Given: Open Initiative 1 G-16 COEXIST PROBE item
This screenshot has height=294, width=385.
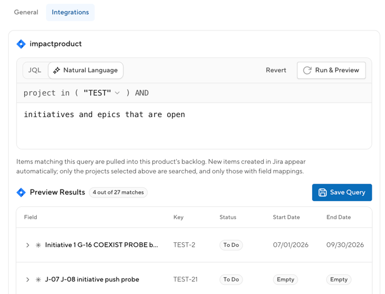Looking at the screenshot, I should 101,245.
